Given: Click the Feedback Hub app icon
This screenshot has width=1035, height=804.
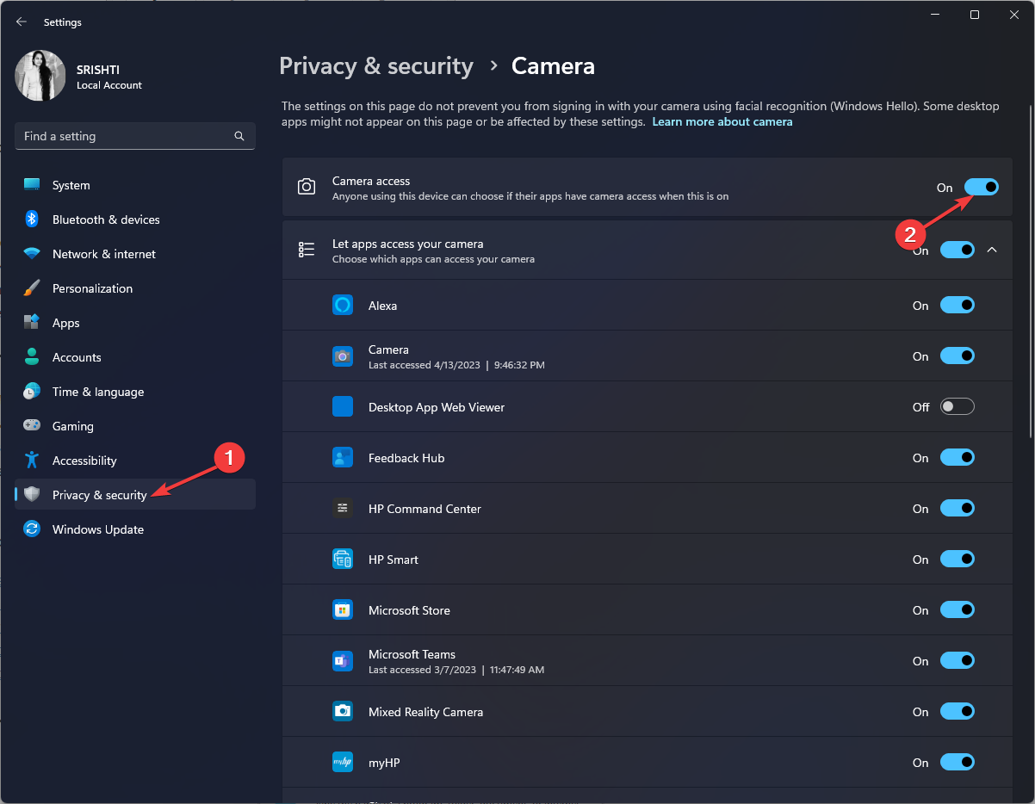Looking at the screenshot, I should (x=343, y=457).
